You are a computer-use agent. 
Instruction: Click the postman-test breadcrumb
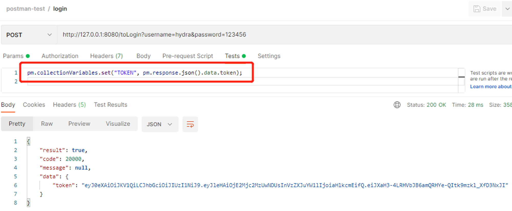click(26, 9)
